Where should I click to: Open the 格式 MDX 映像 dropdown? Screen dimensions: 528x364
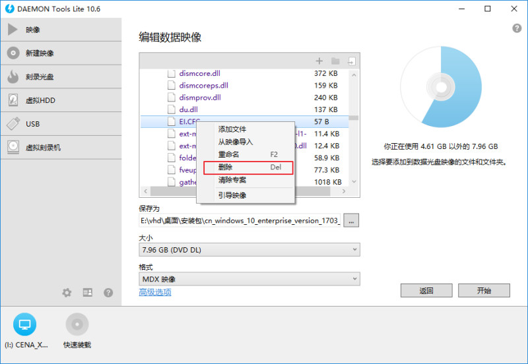249,279
